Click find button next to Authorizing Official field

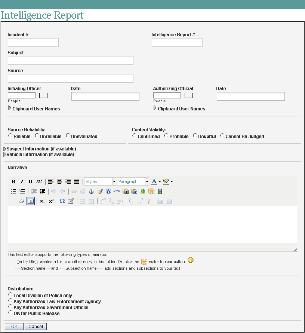(x=188, y=95)
